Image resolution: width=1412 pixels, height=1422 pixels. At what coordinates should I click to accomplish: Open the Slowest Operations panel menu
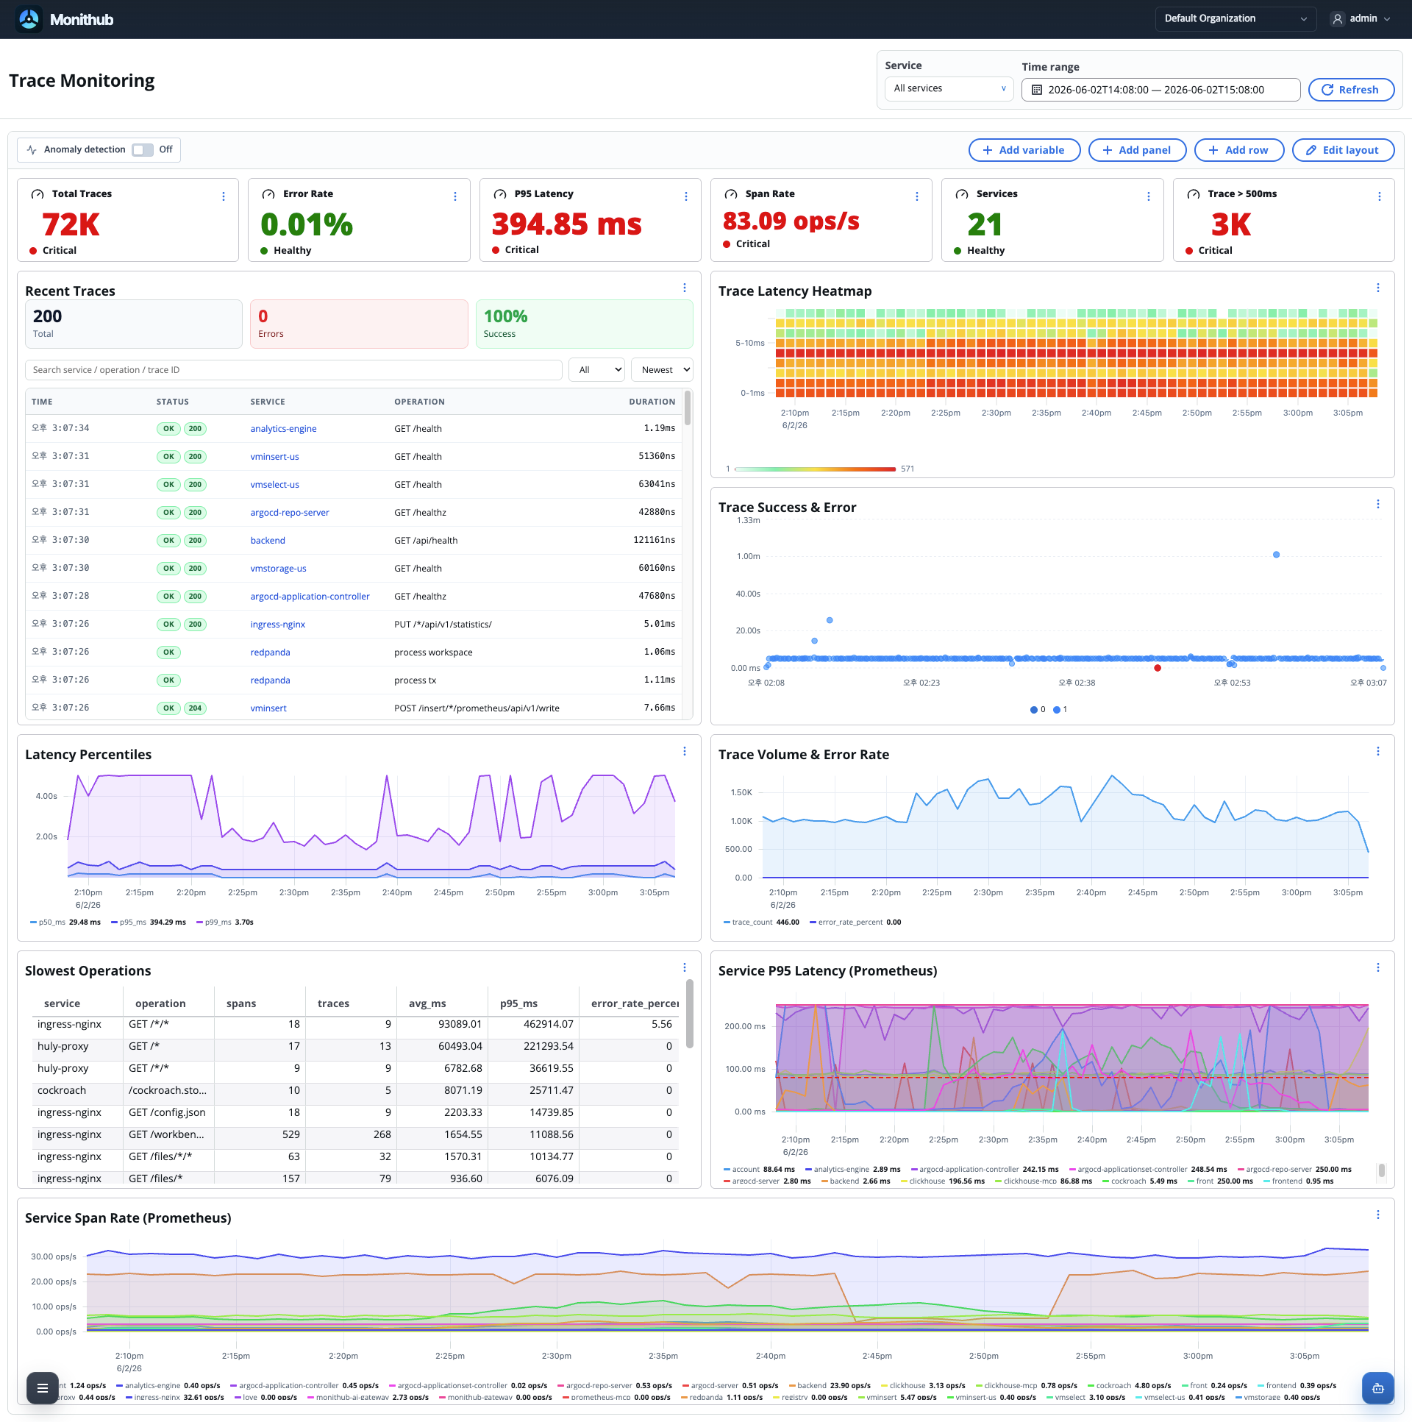click(x=684, y=968)
